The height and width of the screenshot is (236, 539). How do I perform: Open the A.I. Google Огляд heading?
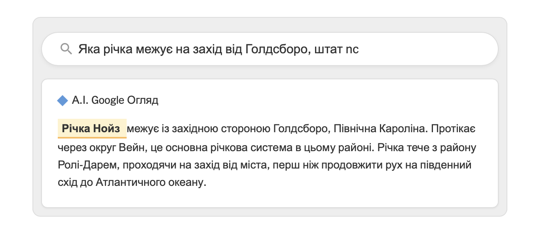115,100
